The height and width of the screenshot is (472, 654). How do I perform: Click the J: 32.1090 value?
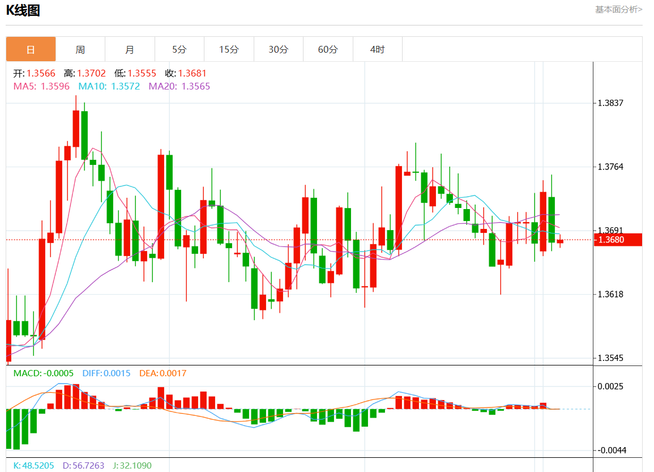pyautogui.click(x=132, y=465)
